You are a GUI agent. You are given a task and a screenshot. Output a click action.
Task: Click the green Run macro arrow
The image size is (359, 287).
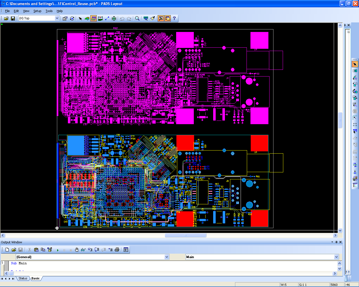[58, 250]
